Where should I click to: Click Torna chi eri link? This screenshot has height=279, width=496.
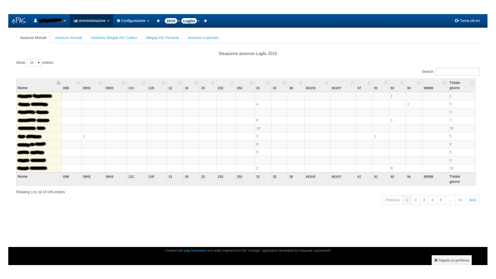(467, 21)
